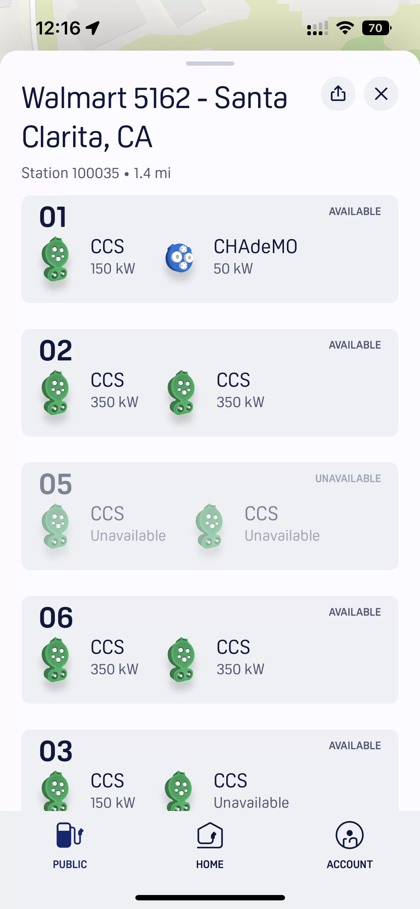Tap the Walmart 5162 - Santa Clarita title
Screen dimensions: 420x909
coord(155,117)
